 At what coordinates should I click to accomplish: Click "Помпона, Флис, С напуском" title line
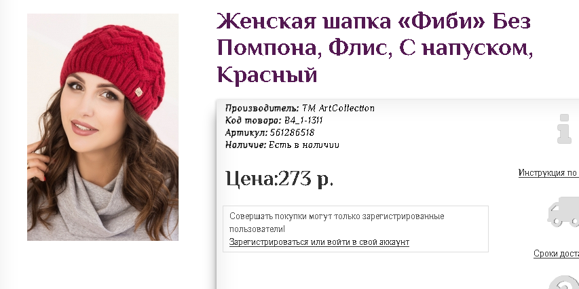[x=375, y=48]
